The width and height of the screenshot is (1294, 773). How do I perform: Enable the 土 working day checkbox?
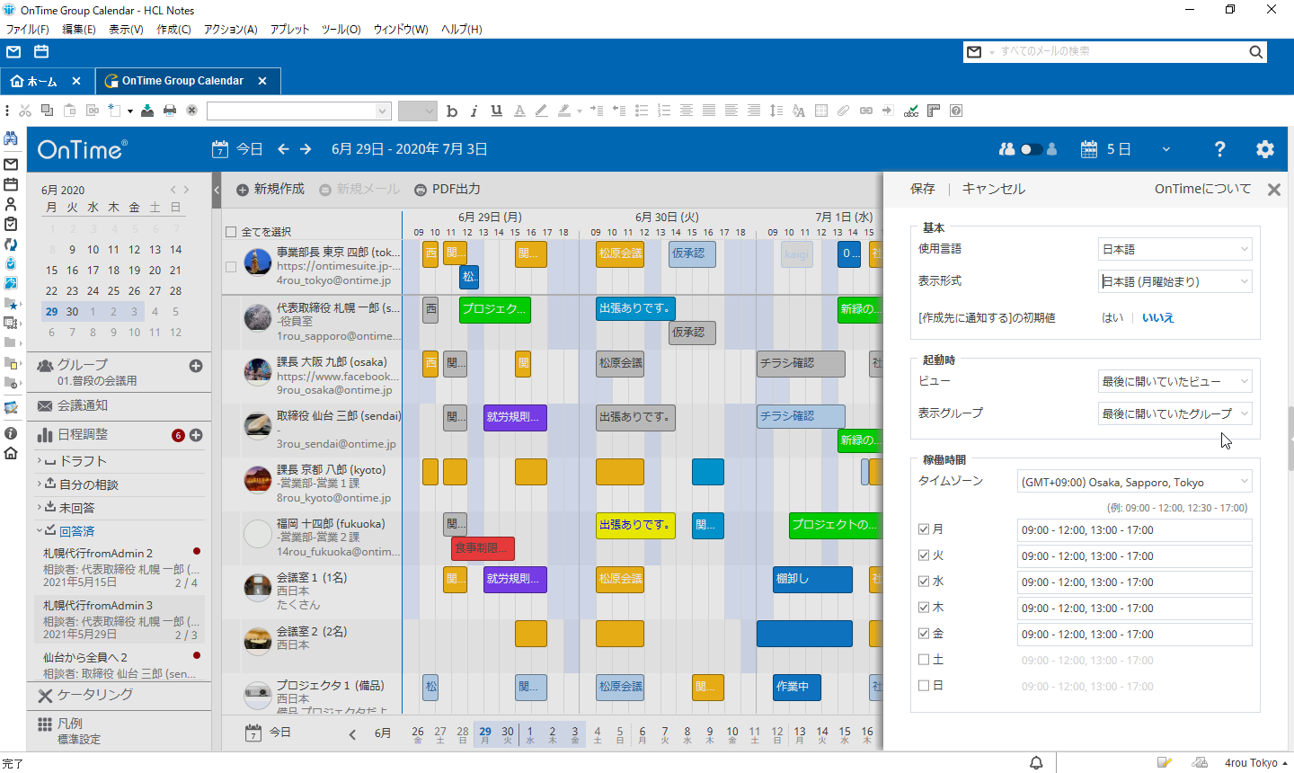click(924, 660)
